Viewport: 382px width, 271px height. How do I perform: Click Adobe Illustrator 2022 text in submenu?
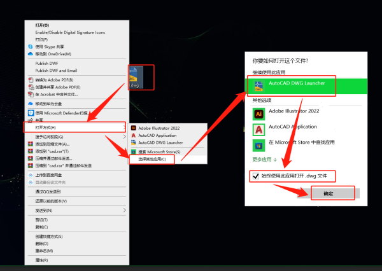[x=159, y=128]
